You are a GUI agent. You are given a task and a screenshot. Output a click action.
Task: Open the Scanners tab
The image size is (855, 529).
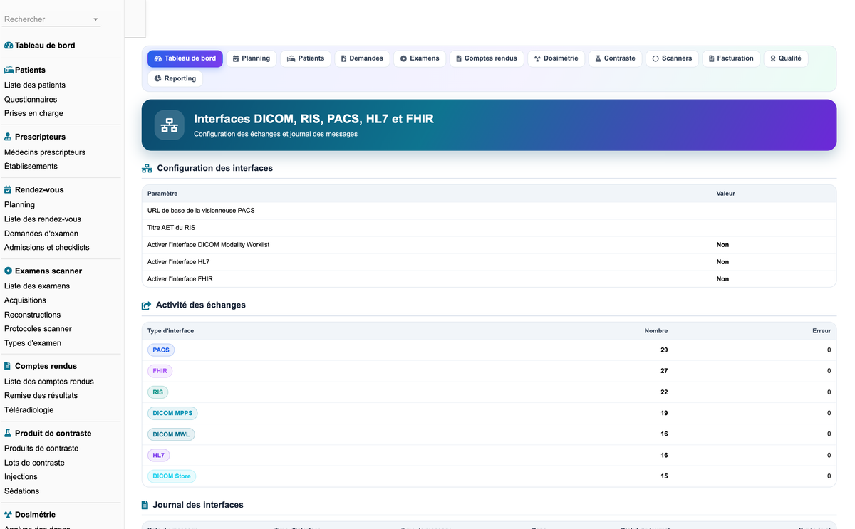[x=673, y=58]
